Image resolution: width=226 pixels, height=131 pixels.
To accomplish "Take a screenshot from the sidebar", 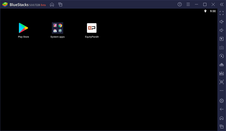I will point(222,82).
